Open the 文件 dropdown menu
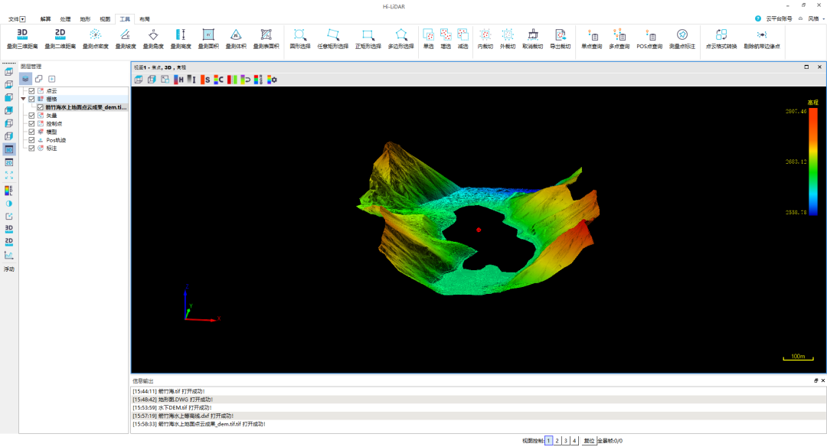 (17, 19)
